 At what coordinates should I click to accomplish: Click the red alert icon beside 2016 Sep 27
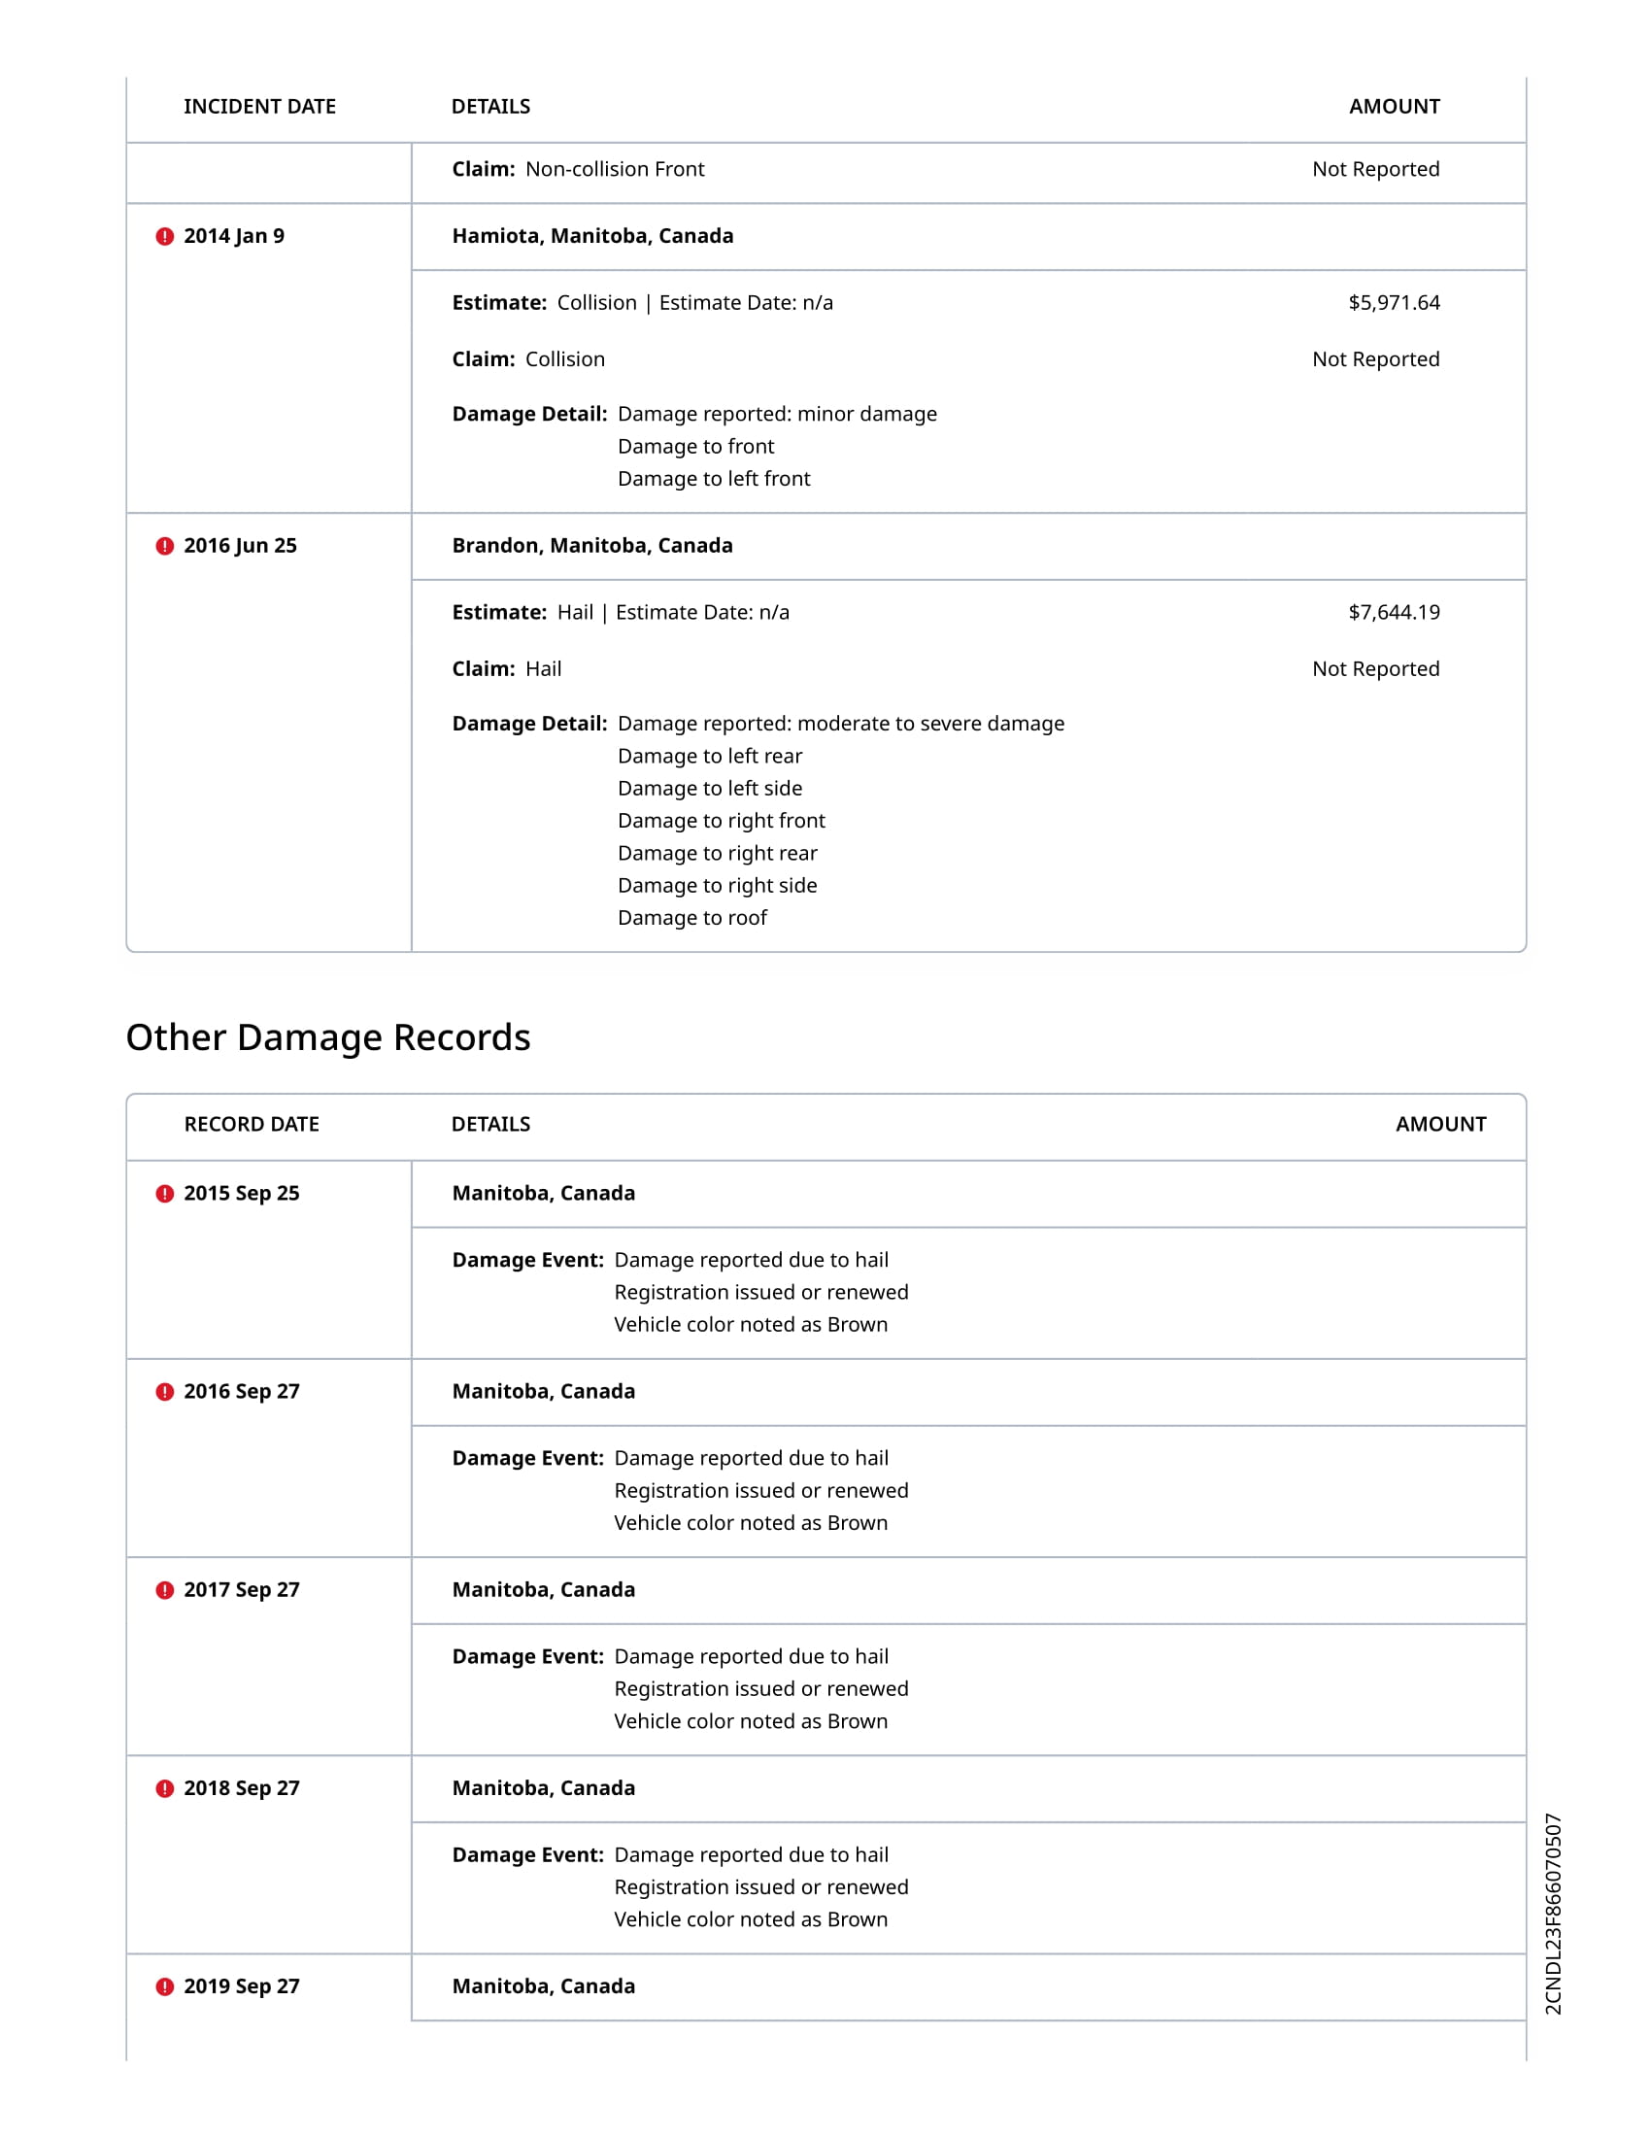[x=164, y=1392]
